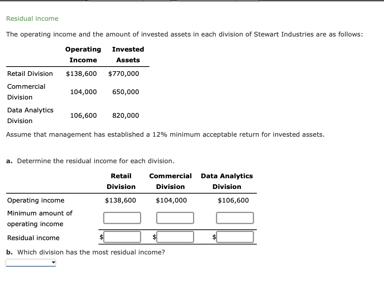Select the Invested Assets column header
The width and height of the screenshot is (384, 287).
click(x=128, y=54)
